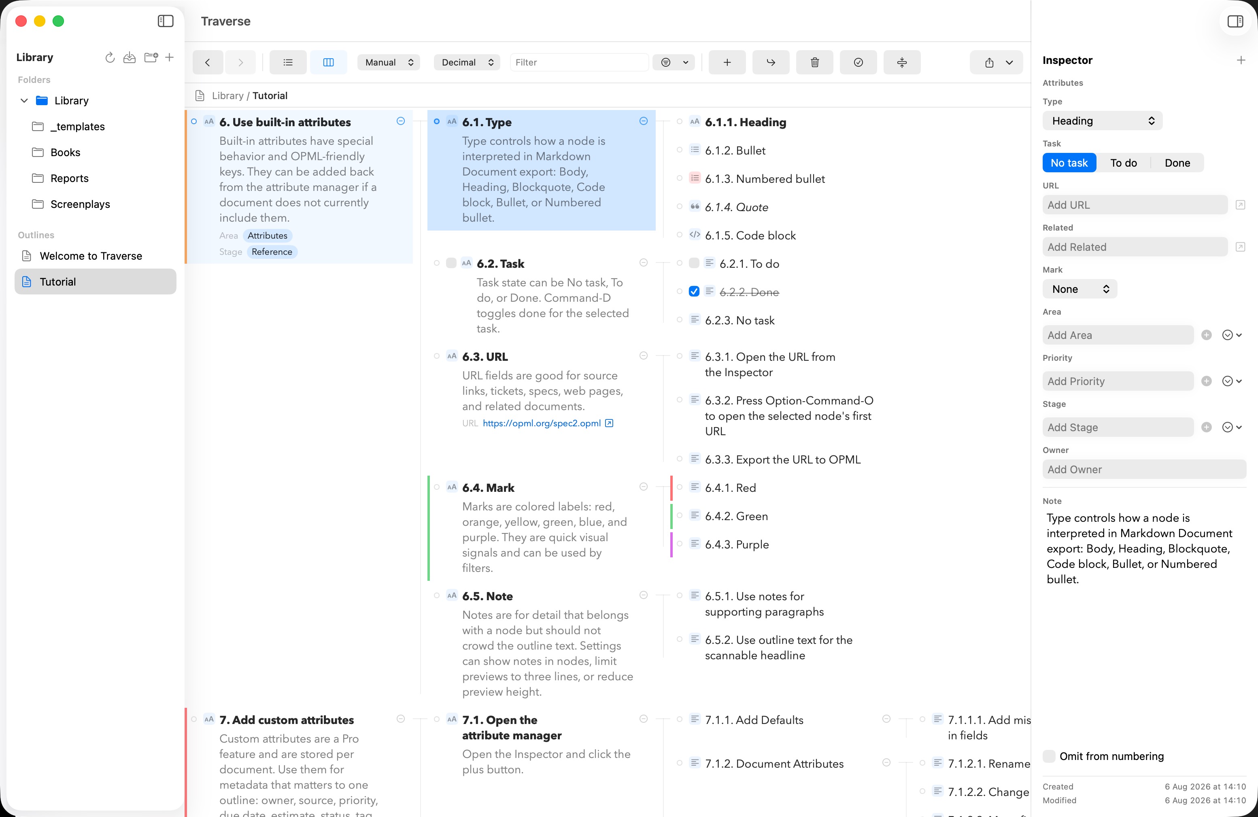Open the filter options dropdown
The width and height of the screenshot is (1258, 817).
(674, 62)
